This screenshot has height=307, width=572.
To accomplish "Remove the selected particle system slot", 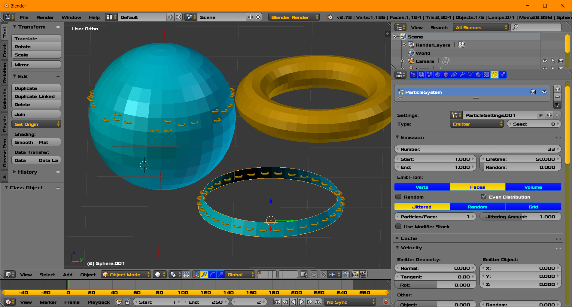I will (557, 97).
